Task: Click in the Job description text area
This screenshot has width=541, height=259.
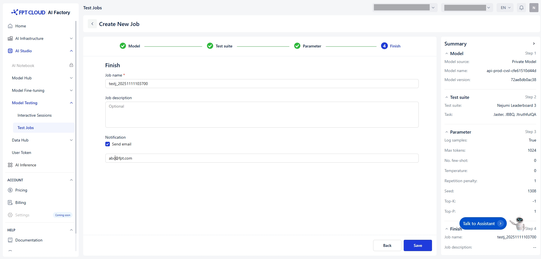Action: coord(262,115)
